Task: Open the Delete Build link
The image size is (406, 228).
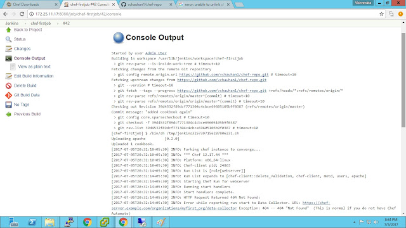Action: coord(25,85)
